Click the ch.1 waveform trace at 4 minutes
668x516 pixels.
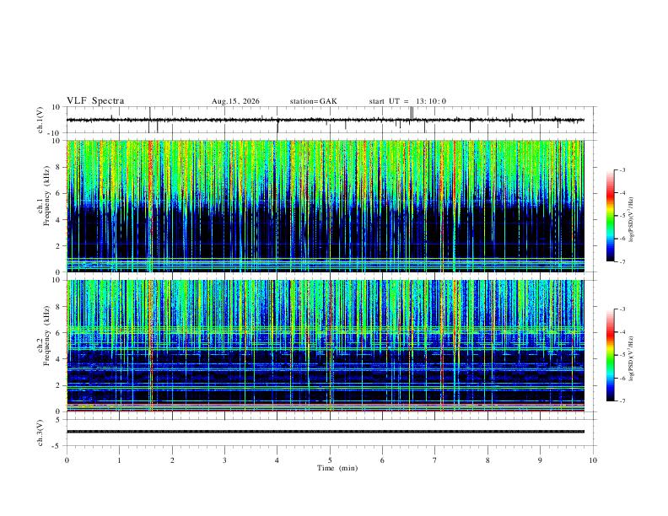pos(277,121)
